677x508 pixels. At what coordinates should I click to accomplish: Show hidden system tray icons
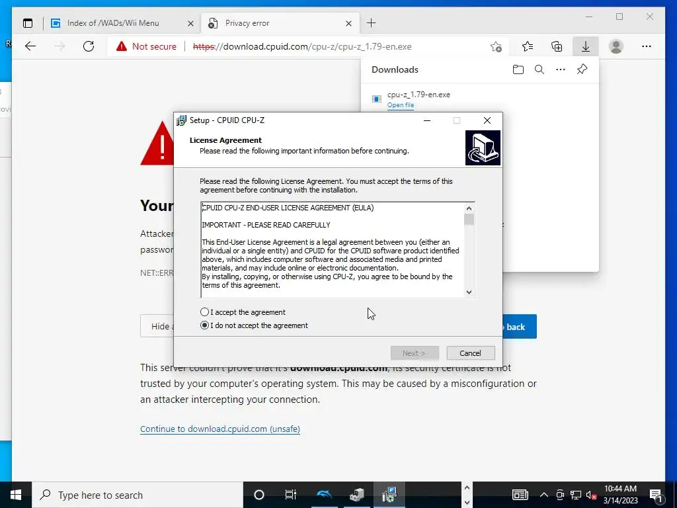point(544,495)
